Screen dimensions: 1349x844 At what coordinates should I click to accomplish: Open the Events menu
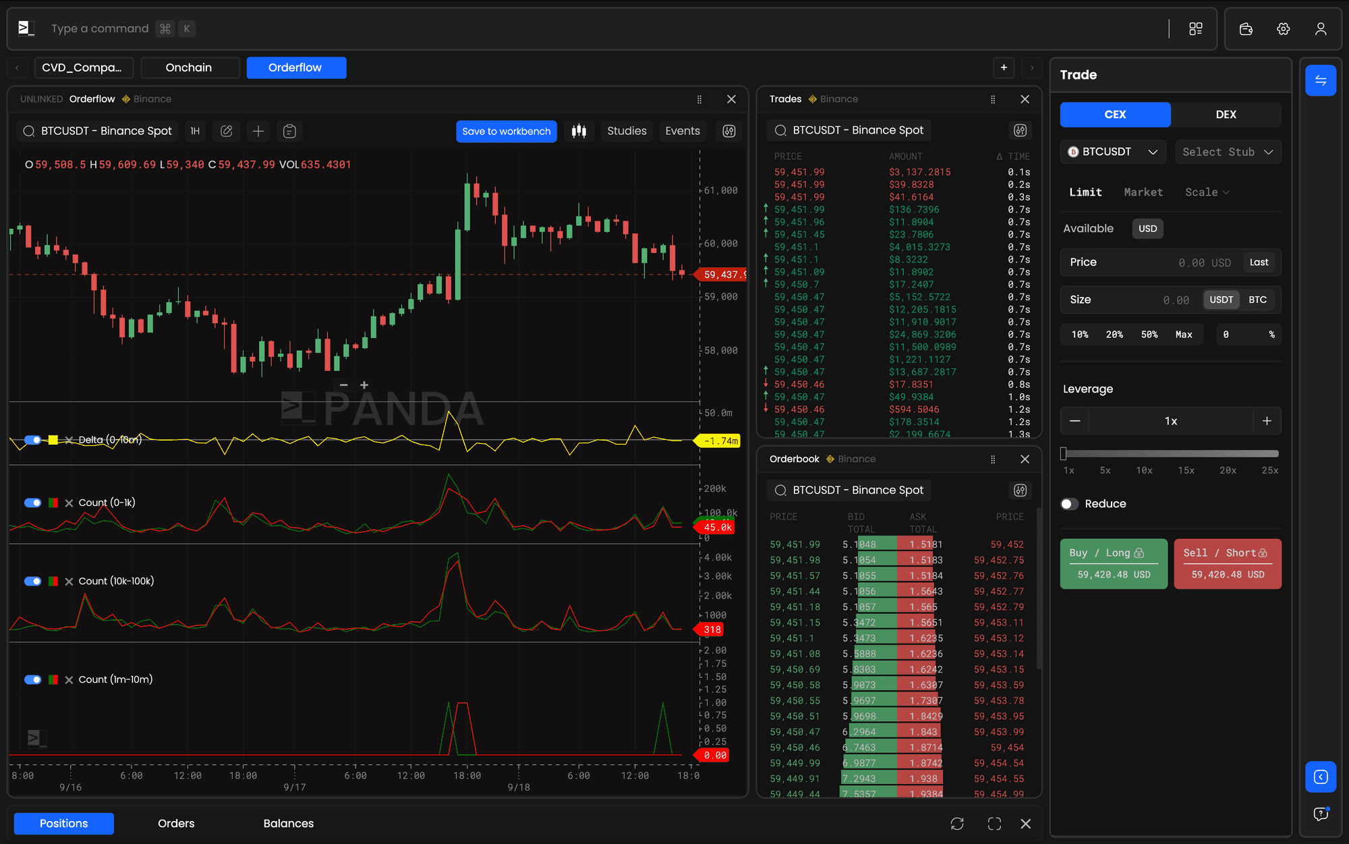point(683,131)
